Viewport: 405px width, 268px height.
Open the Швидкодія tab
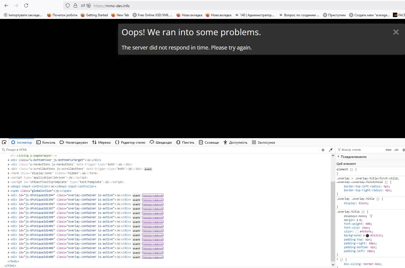coord(161,142)
